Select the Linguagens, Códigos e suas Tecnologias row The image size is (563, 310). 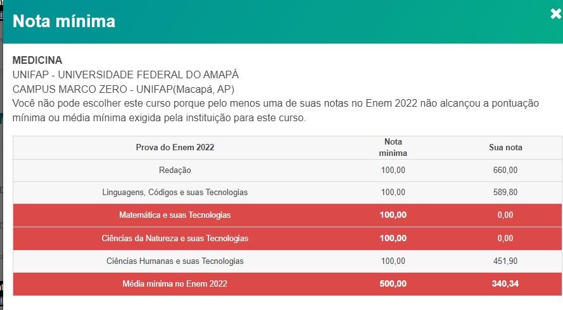(175, 193)
